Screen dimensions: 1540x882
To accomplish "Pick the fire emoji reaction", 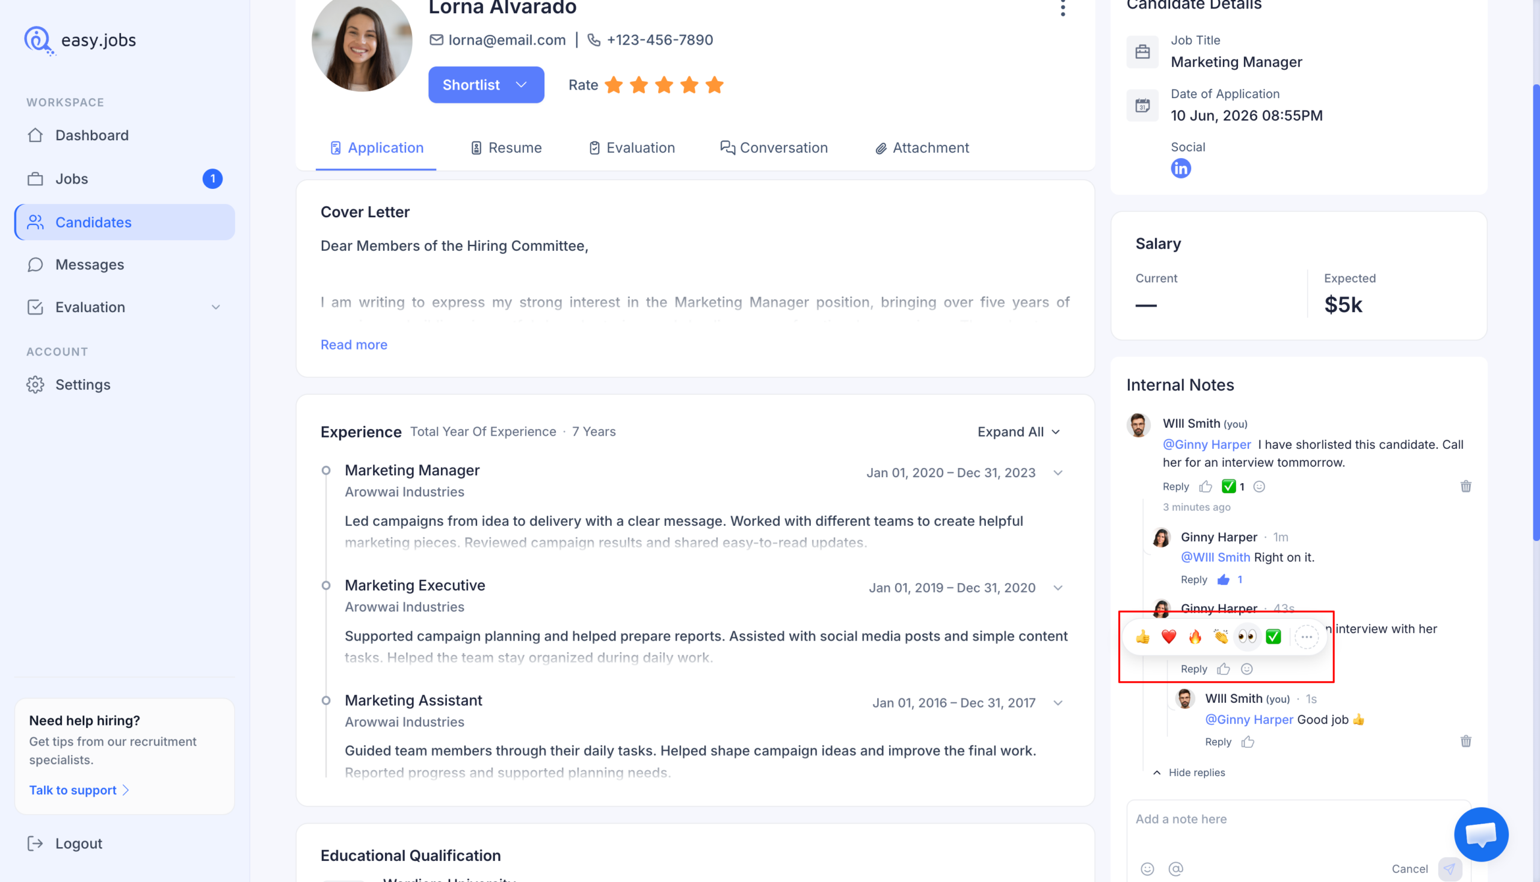I will tap(1195, 637).
